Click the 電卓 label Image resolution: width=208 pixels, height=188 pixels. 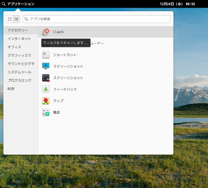(x=56, y=112)
